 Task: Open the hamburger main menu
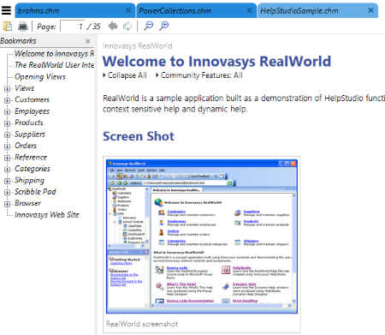point(6,10)
